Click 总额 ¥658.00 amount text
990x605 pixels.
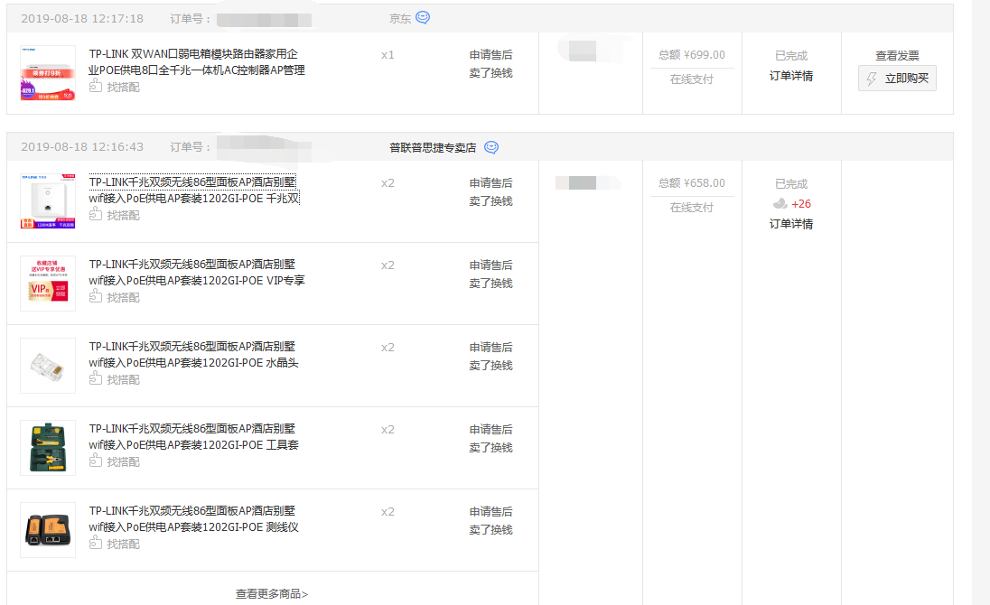691,183
